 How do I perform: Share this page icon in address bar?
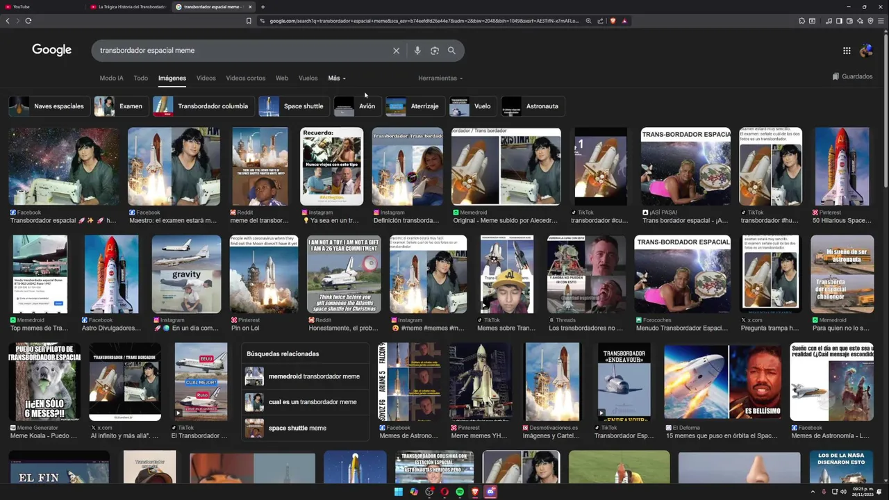point(600,21)
